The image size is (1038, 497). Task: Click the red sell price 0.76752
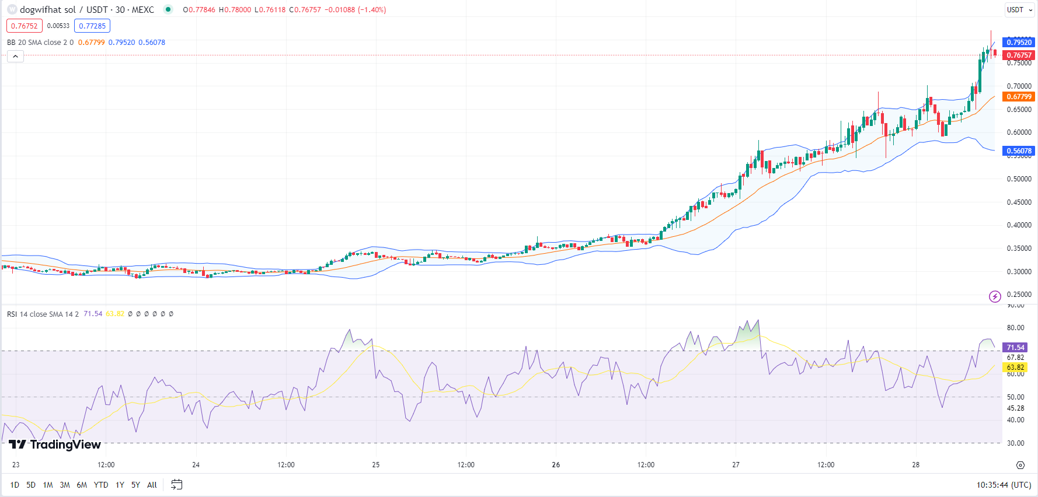click(x=25, y=26)
